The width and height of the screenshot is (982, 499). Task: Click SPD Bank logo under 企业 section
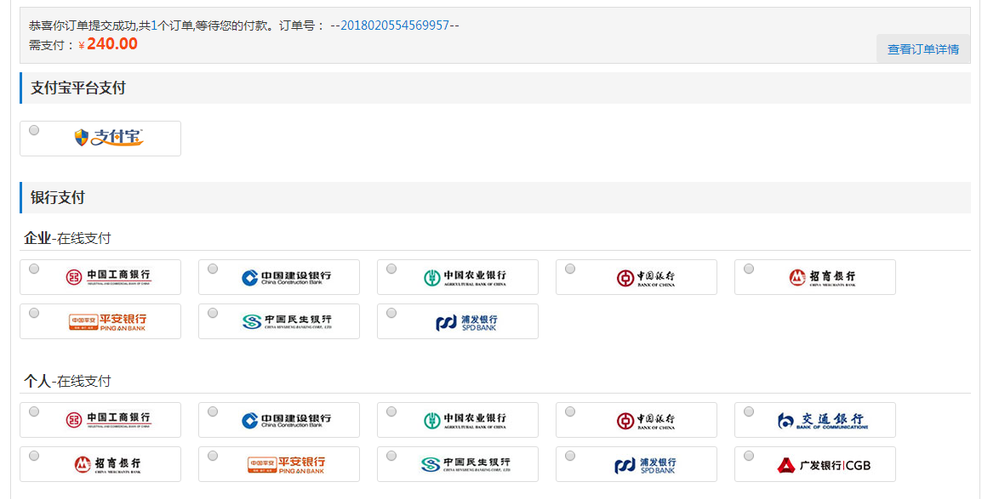[466, 322]
